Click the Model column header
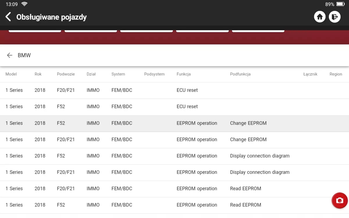 point(11,74)
